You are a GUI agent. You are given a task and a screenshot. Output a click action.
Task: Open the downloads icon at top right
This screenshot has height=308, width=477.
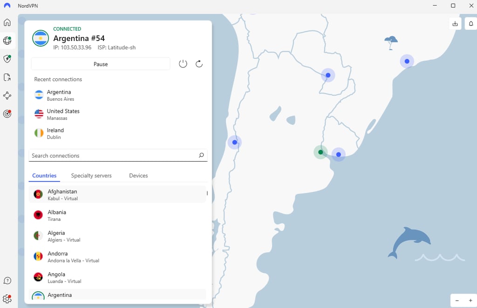click(x=455, y=23)
